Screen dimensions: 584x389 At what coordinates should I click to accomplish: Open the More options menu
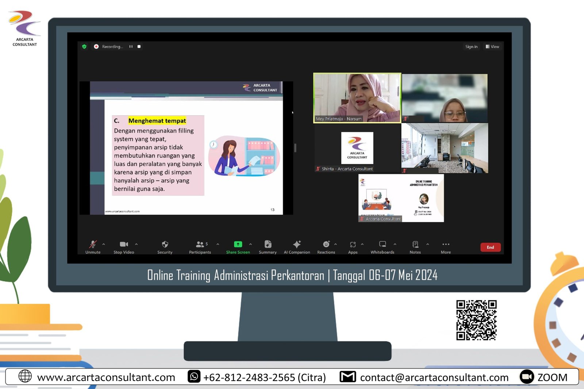coord(446,244)
